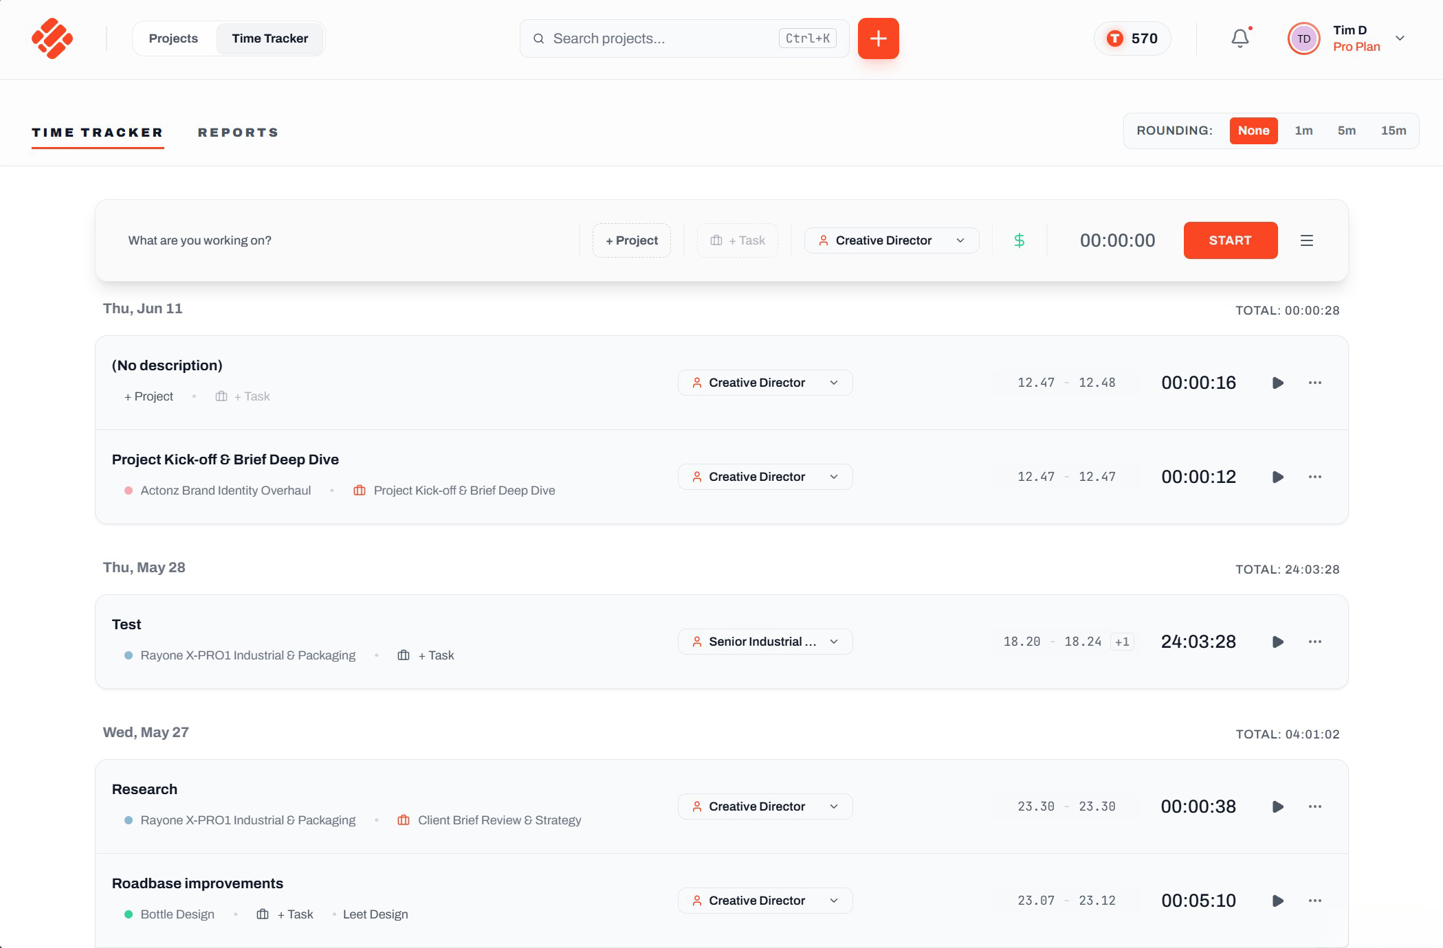Focus the Search projects field
The width and height of the screenshot is (1443, 948).
(684, 38)
